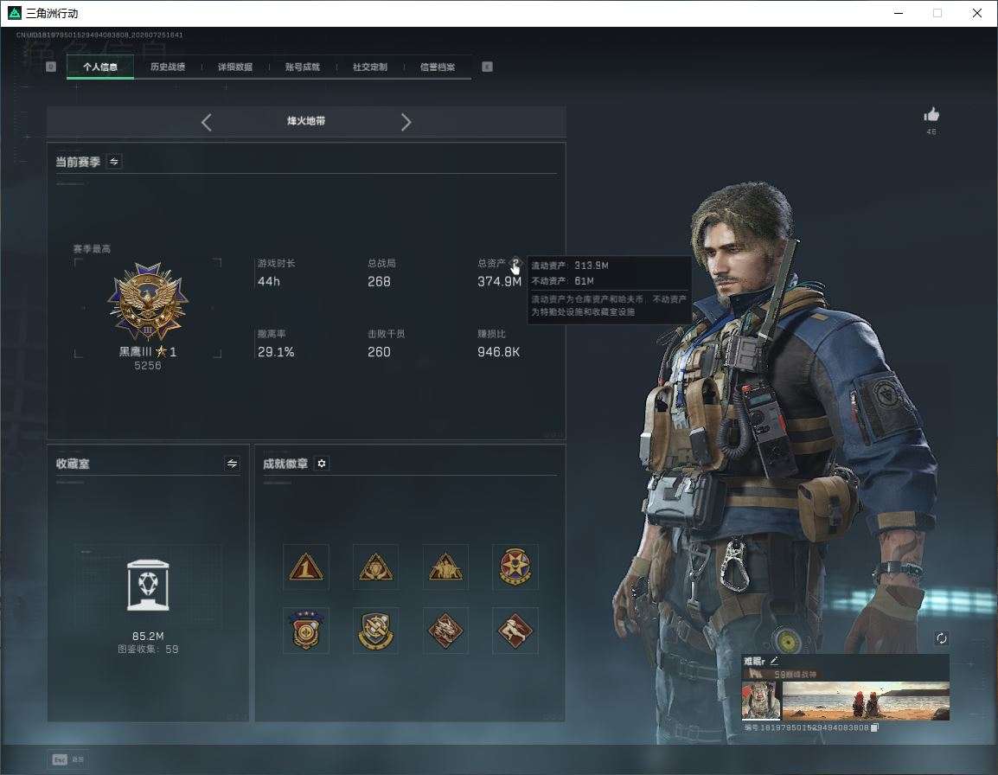Toggle the 当前赛季 season switch icon
Viewport: 998px width, 775px height.
[114, 162]
